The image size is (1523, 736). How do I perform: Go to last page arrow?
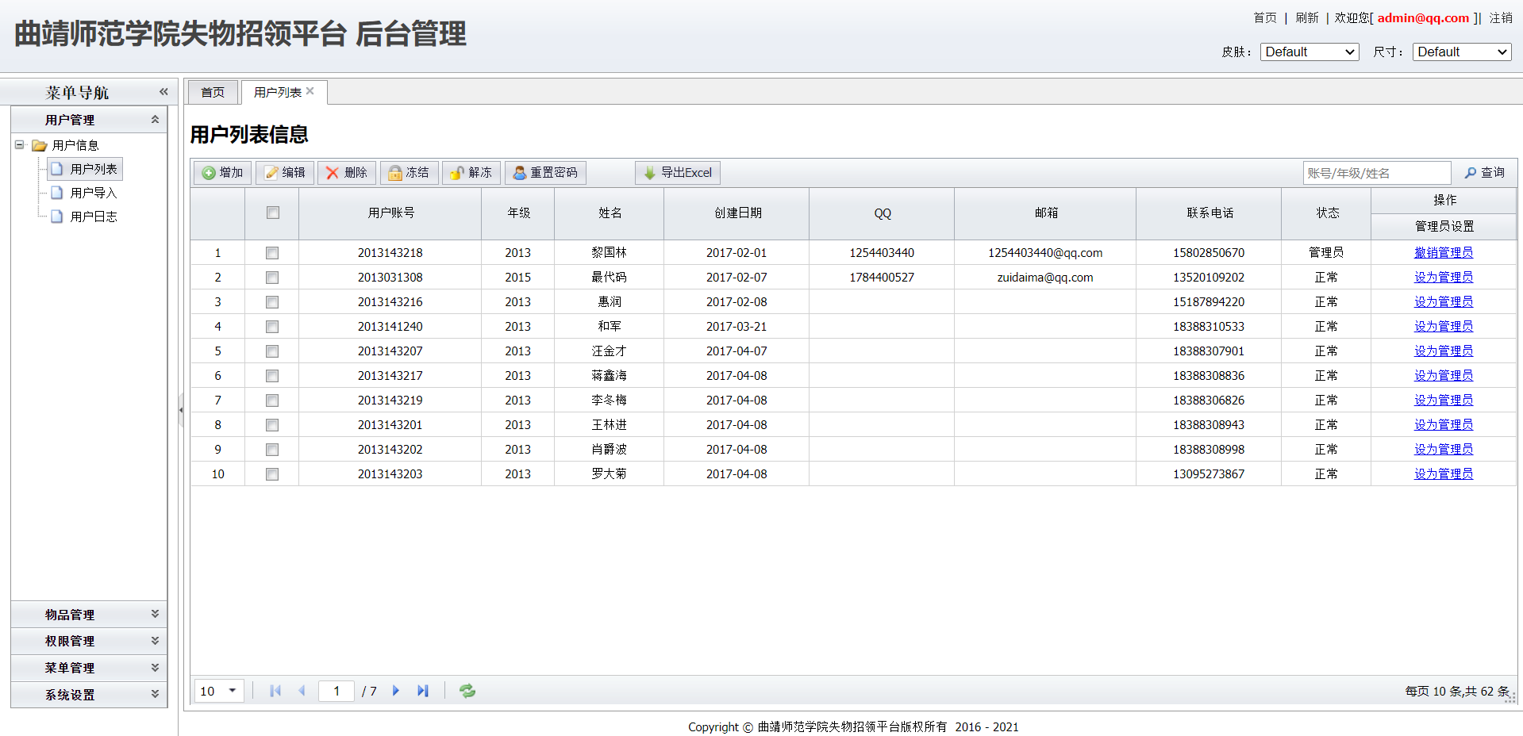(x=423, y=691)
